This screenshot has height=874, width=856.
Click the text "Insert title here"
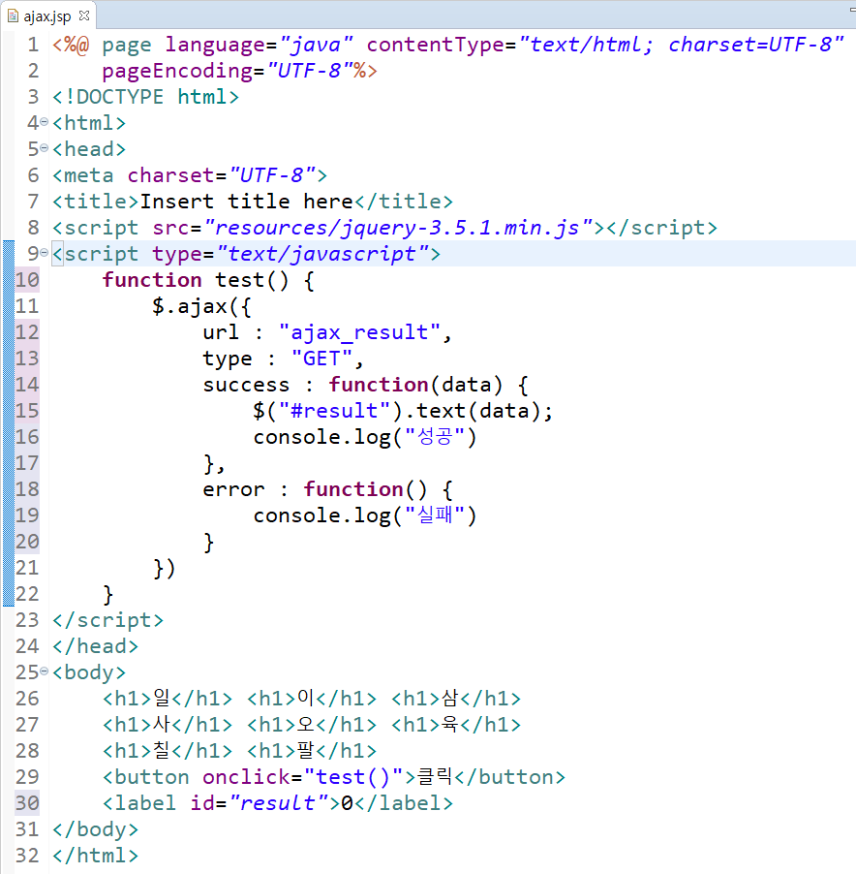click(246, 202)
